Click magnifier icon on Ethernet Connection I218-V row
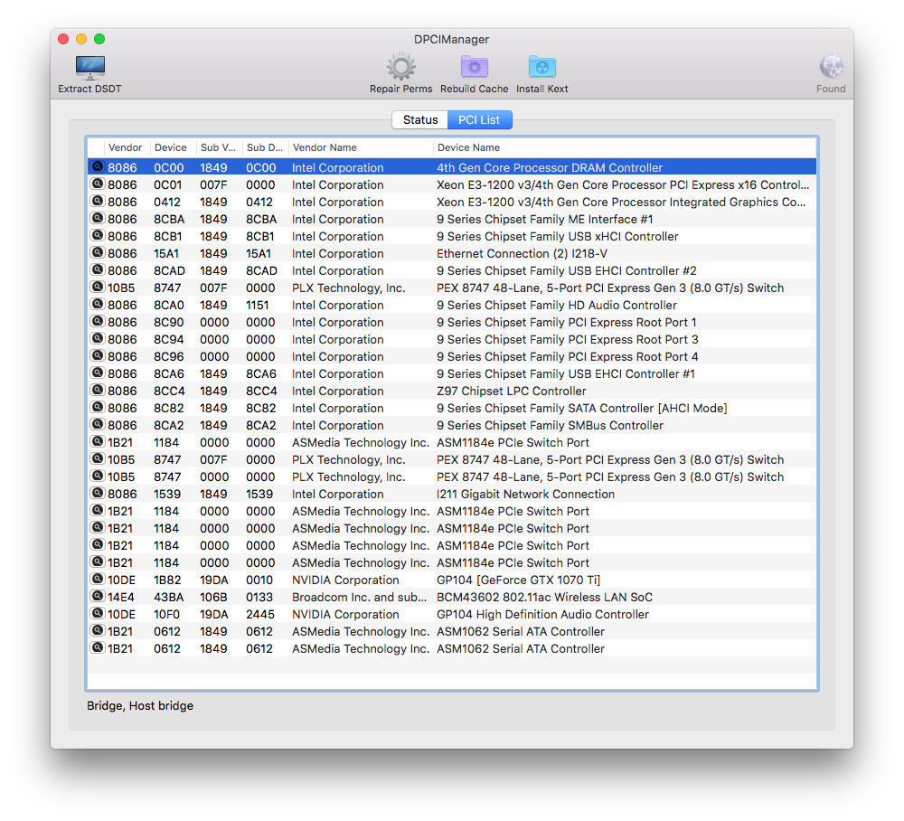 pos(98,252)
